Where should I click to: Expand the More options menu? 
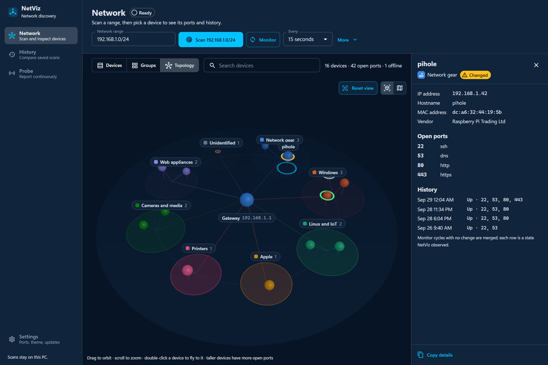pos(347,40)
